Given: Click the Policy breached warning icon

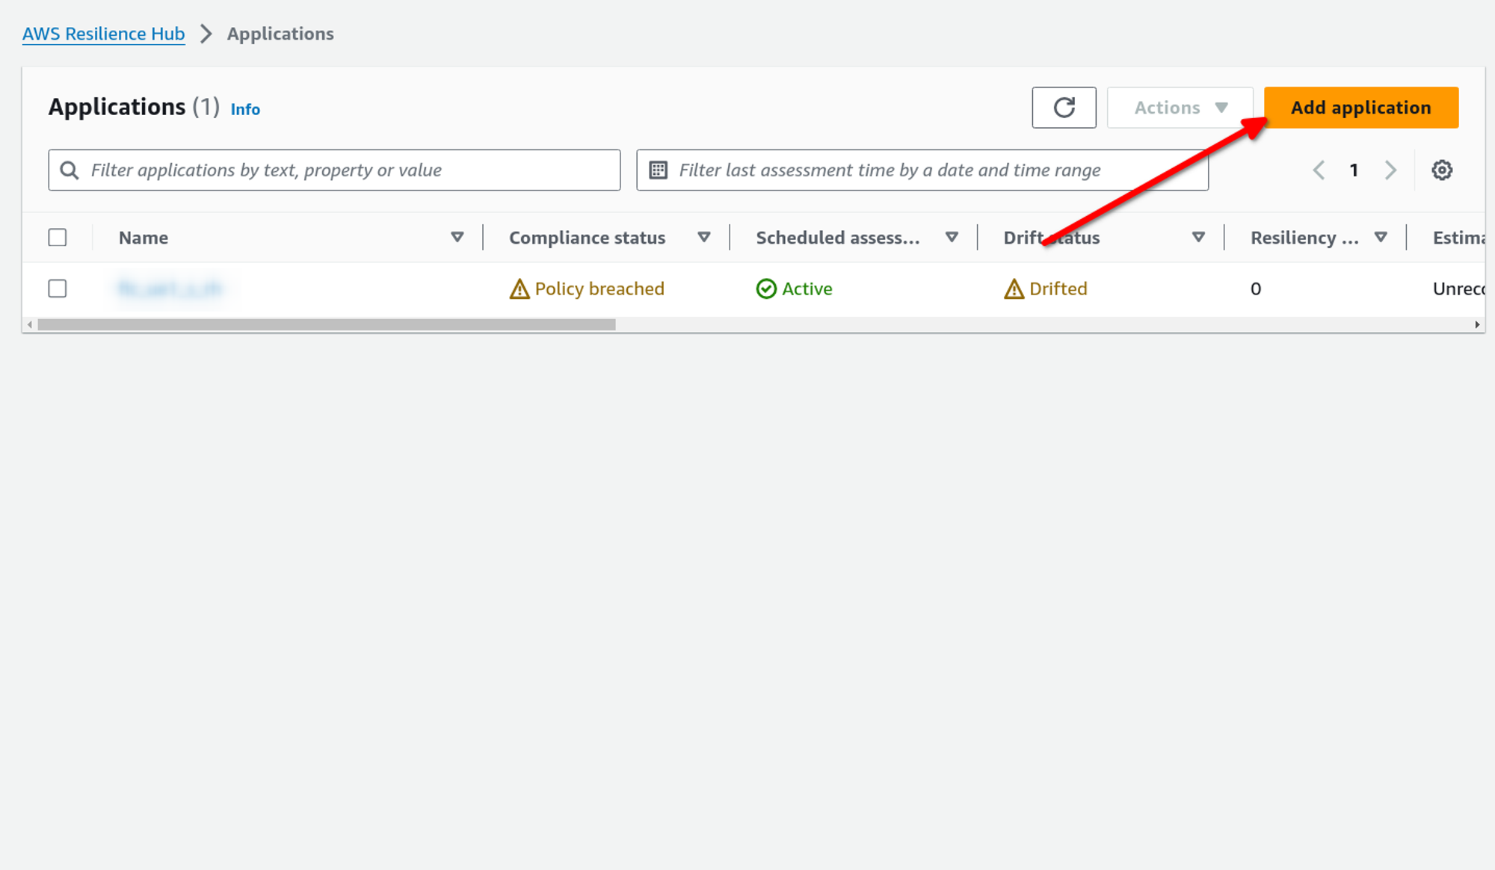Looking at the screenshot, I should point(519,289).
